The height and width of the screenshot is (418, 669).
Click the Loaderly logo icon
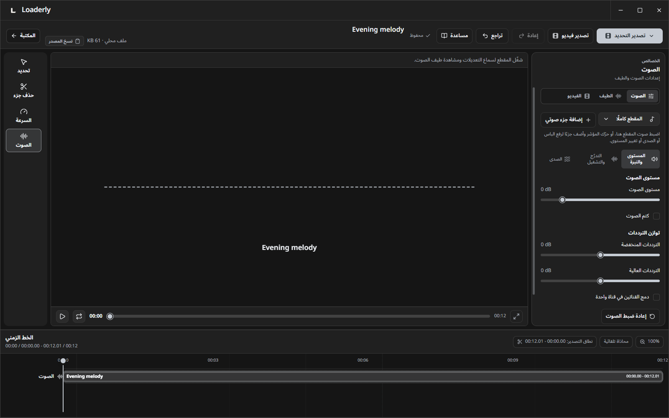(x=13, y=10)
